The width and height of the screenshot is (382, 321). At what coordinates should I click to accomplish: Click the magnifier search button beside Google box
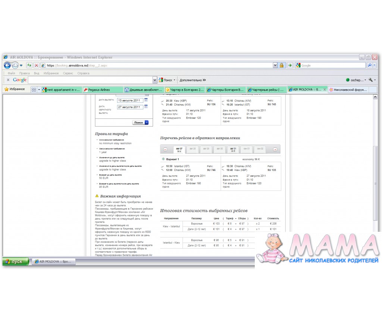(370, 65)
